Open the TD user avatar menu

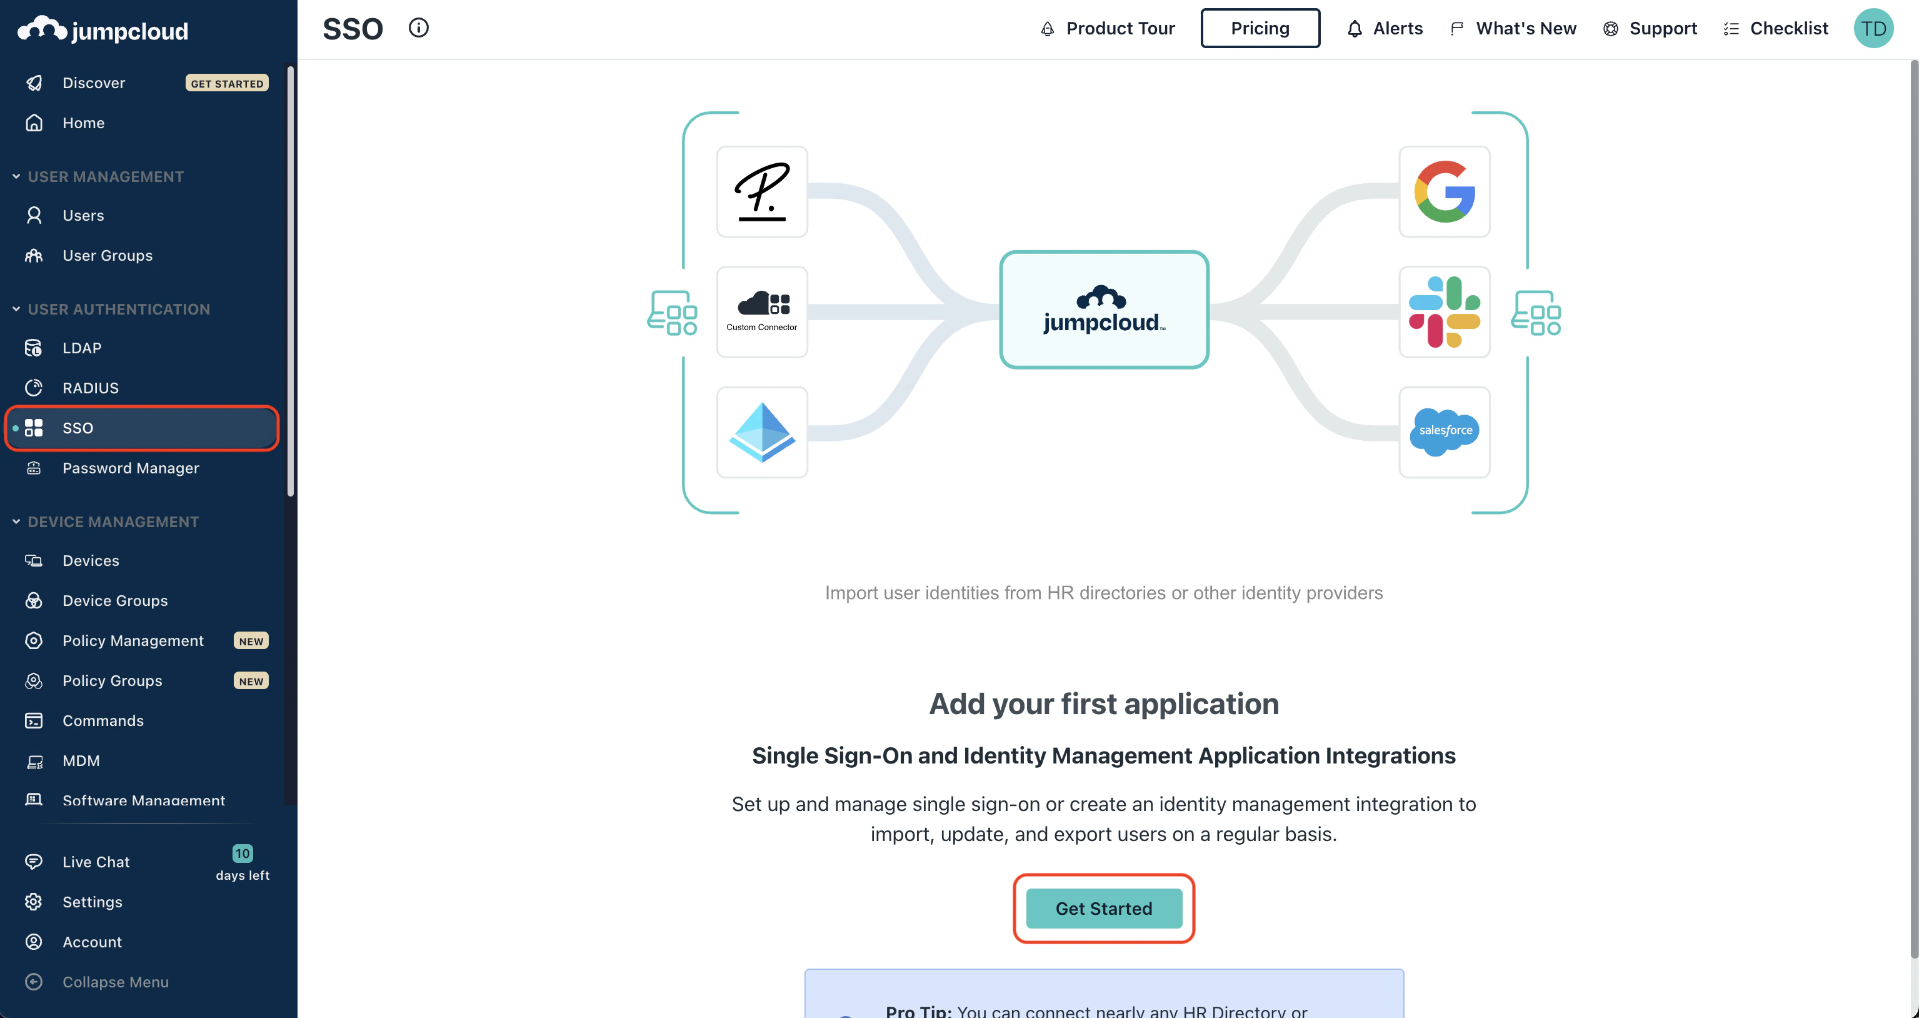pos(1873,28)
